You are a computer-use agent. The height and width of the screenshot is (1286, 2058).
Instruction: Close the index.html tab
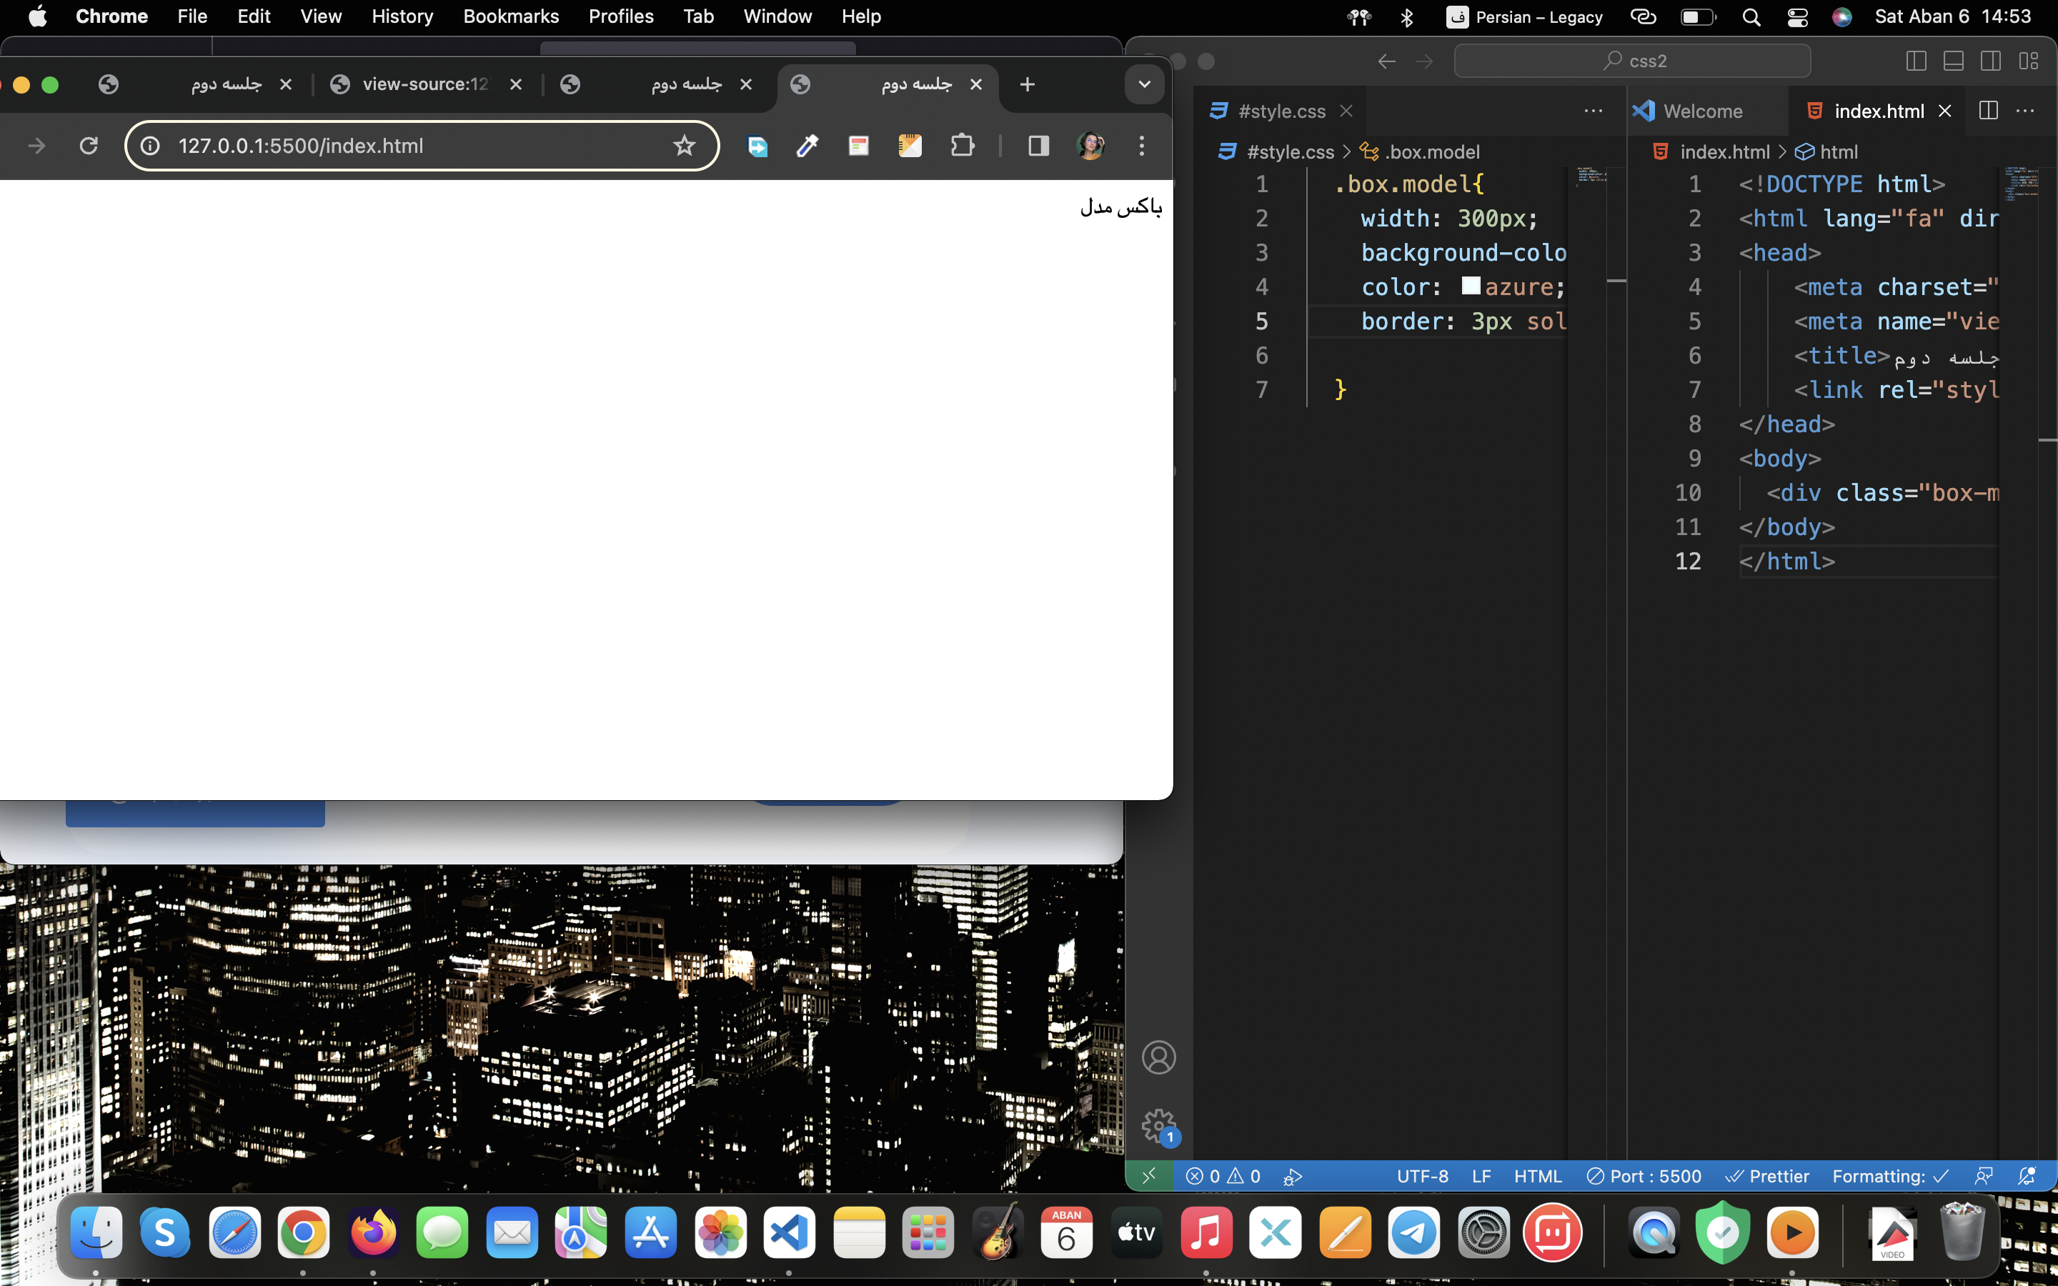1945,111
